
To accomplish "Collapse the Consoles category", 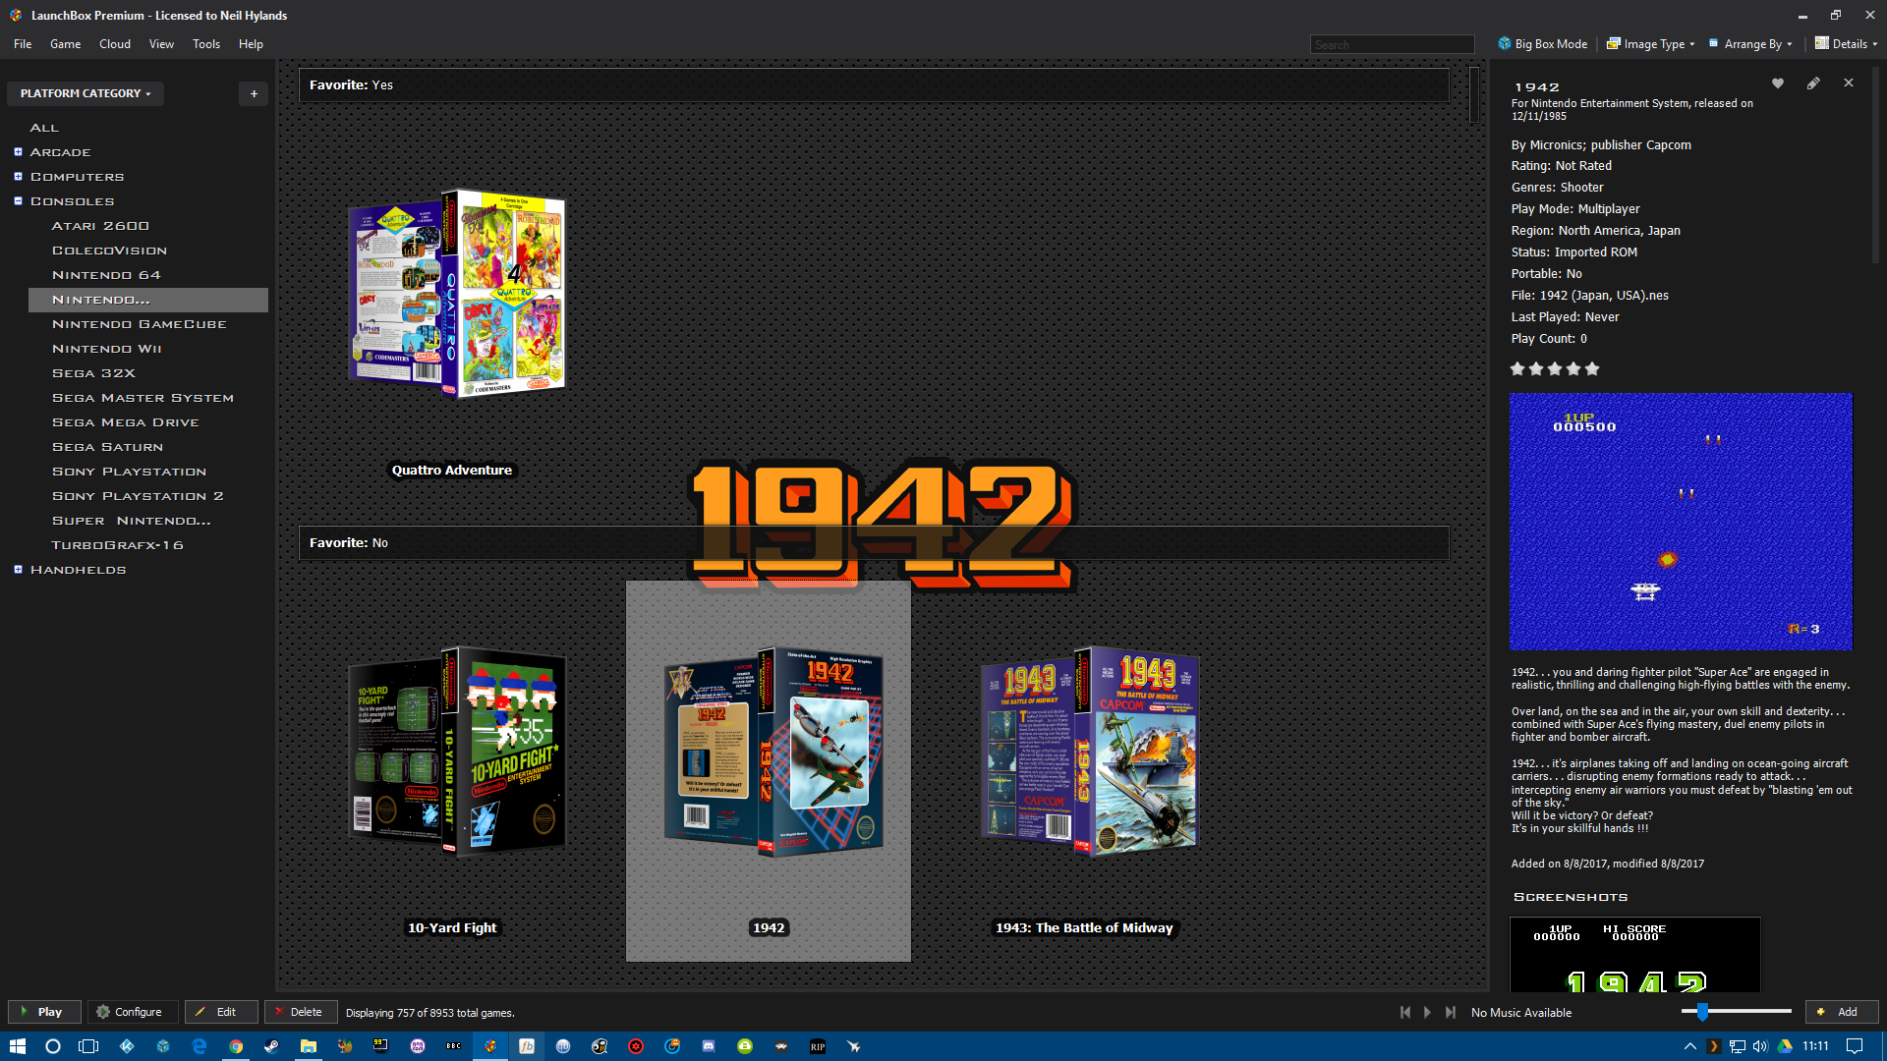I will click(x=18, y=201).
